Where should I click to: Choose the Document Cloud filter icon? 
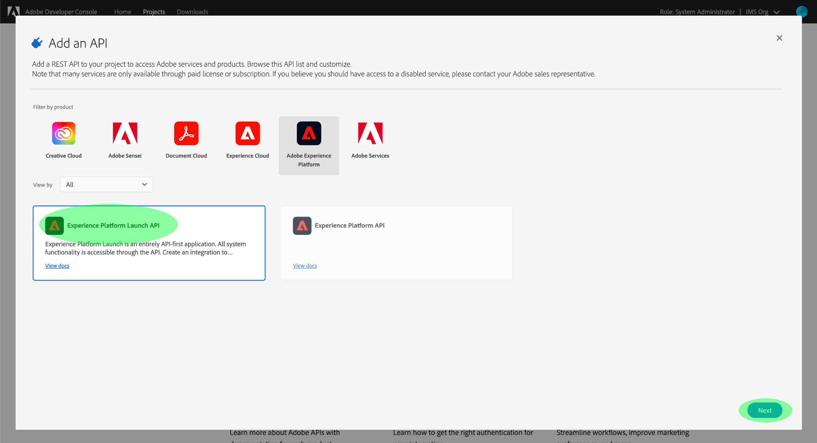click(186, 133)
